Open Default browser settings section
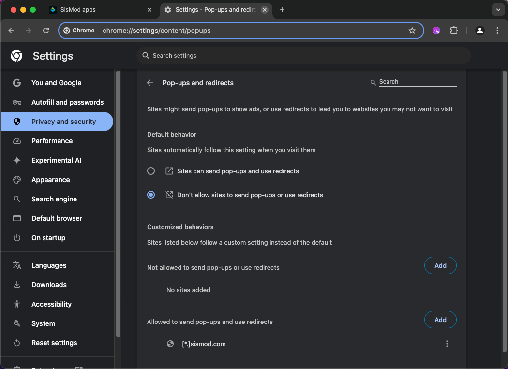 pyautogui.click(x=57, y=218)
